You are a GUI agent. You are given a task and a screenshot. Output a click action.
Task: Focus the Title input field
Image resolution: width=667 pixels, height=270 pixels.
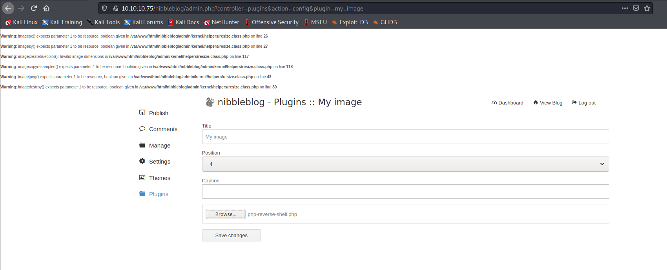tap(405, 137)
